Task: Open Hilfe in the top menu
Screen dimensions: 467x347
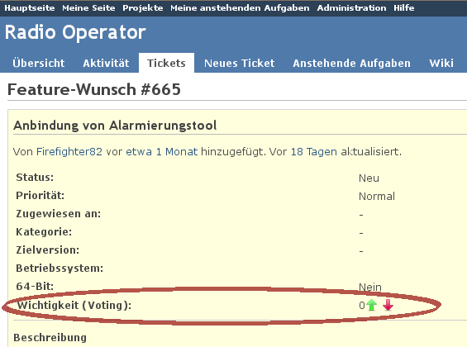Action: (404, 7)
